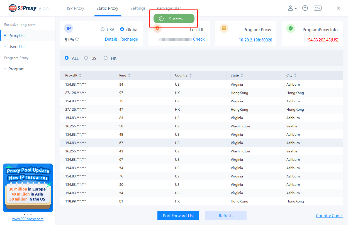Select the Ashburn row with ping 30
348x225 pixels.
201,184
